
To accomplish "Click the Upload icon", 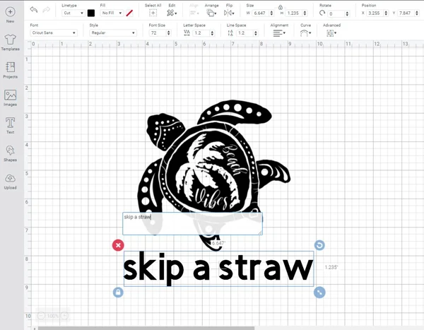I will coord(11,179).
